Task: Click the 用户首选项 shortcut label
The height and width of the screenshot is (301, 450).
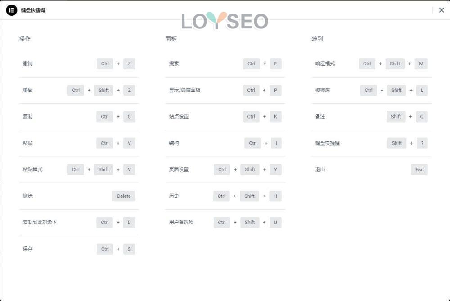Action: 181,222
